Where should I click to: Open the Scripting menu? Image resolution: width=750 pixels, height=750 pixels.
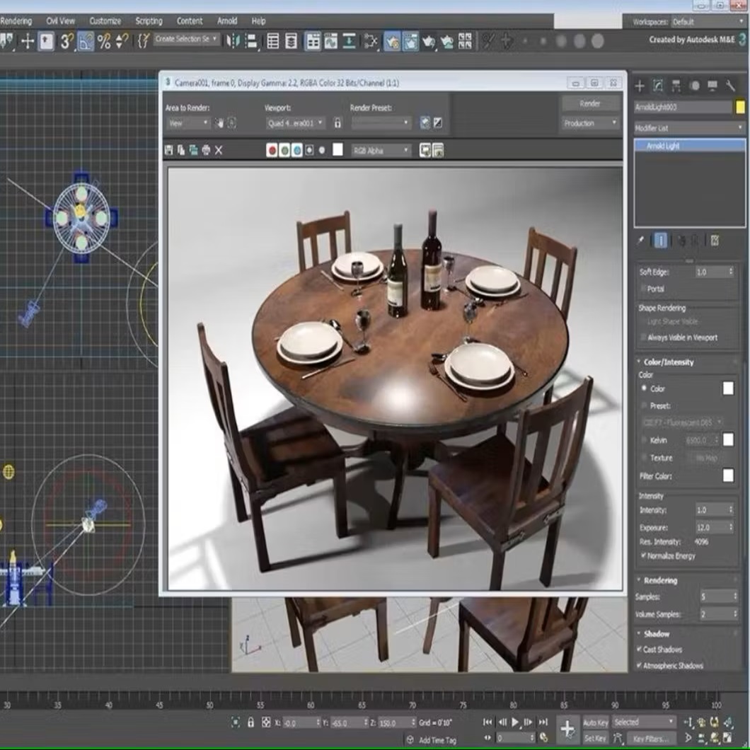coord(149,21)
